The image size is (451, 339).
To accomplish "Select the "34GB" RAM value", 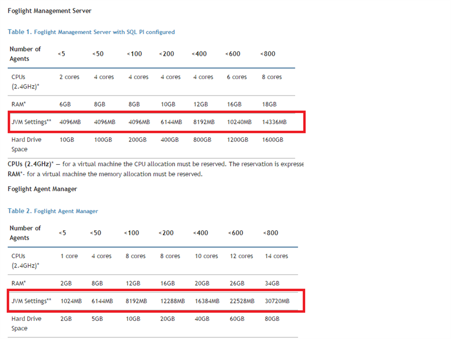I will click(272, 284).
